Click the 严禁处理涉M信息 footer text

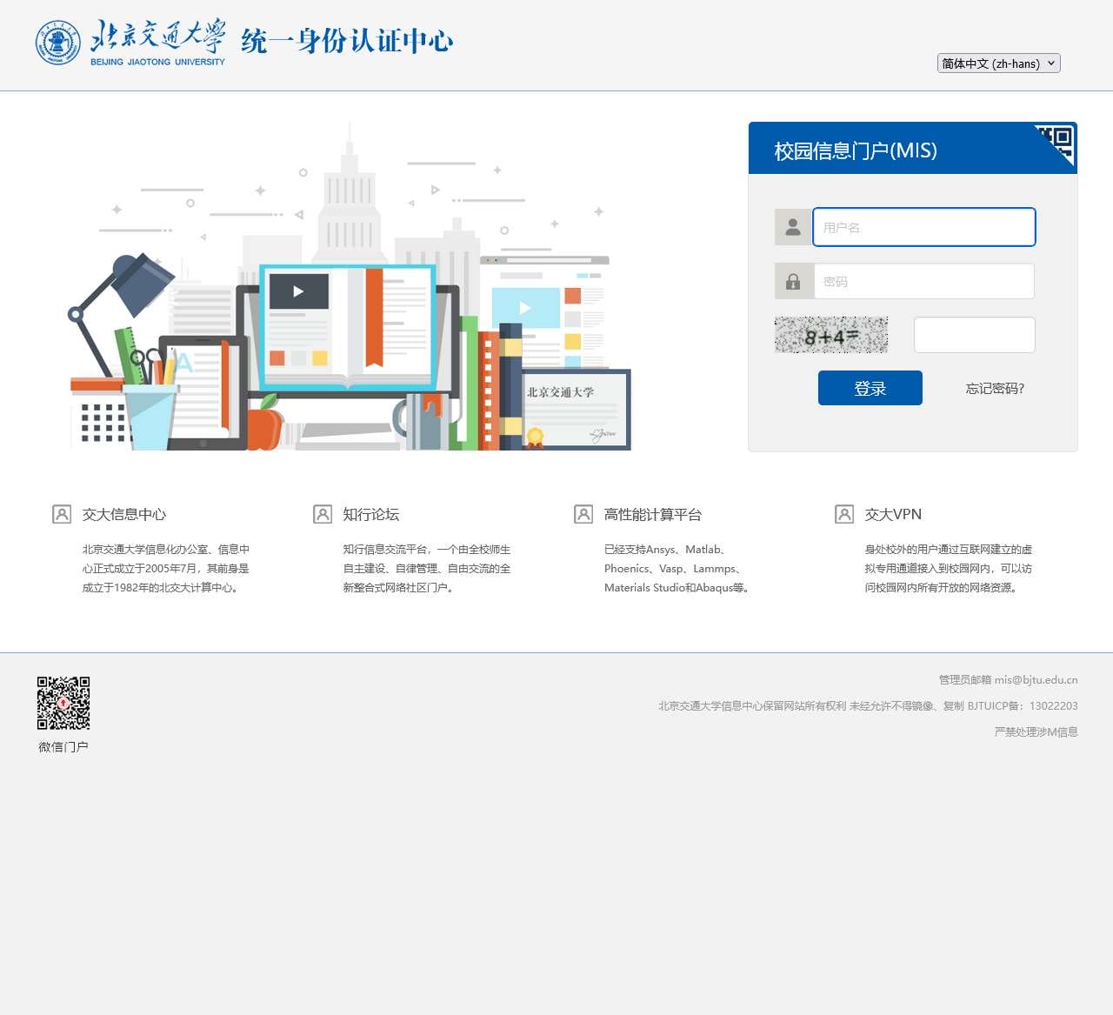(x=1036, y=731)
